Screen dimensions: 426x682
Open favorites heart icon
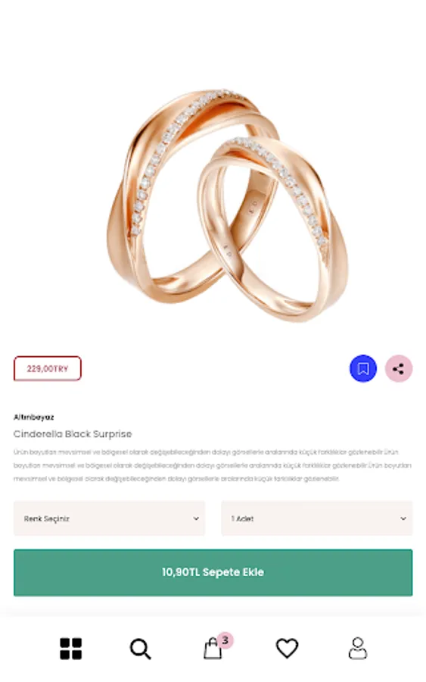[x=287, y=648]
